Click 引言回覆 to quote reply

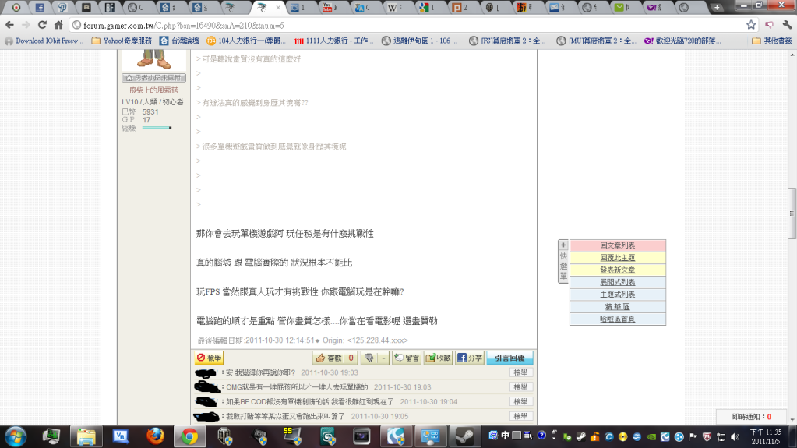510,358
